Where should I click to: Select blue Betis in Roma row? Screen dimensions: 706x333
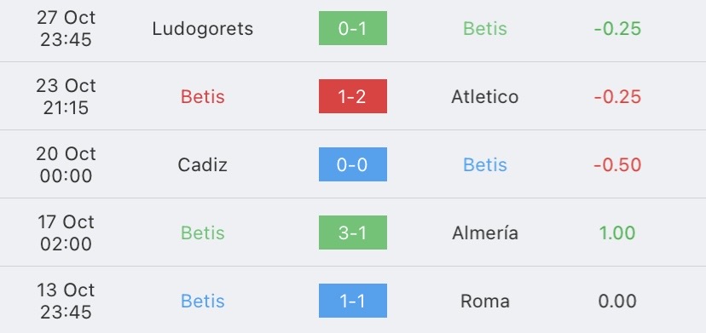point(203,301)
